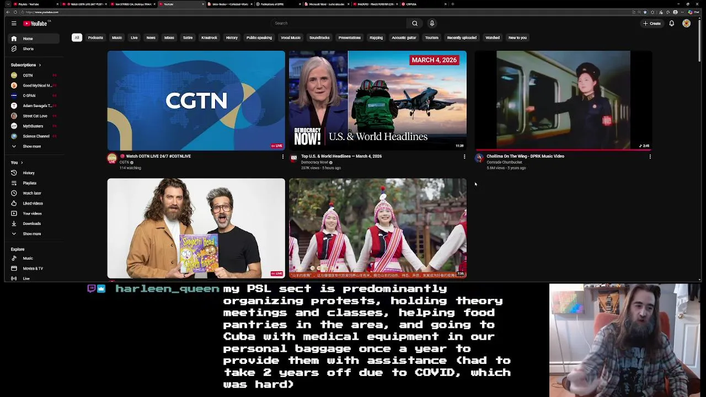This screenshot has height=397, width=706.
Task: Open Downloads in the sidebar
Action: (34, 223)
